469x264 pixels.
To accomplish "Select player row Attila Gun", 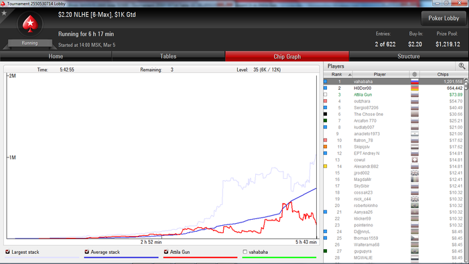I will click(394, 94).
